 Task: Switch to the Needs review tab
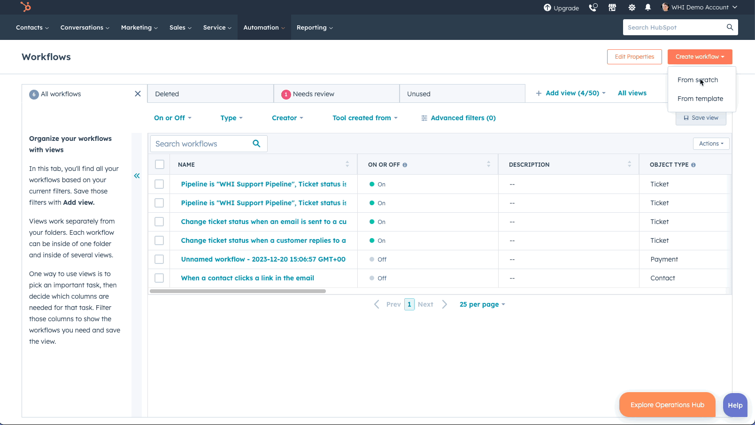click(313, 93)
